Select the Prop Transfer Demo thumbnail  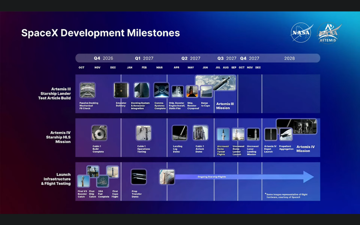point(139,177)
